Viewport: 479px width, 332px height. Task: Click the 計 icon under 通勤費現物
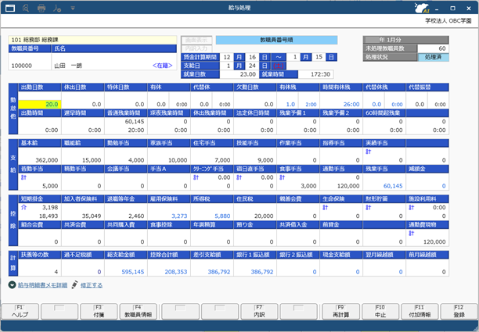pos(411,234)
